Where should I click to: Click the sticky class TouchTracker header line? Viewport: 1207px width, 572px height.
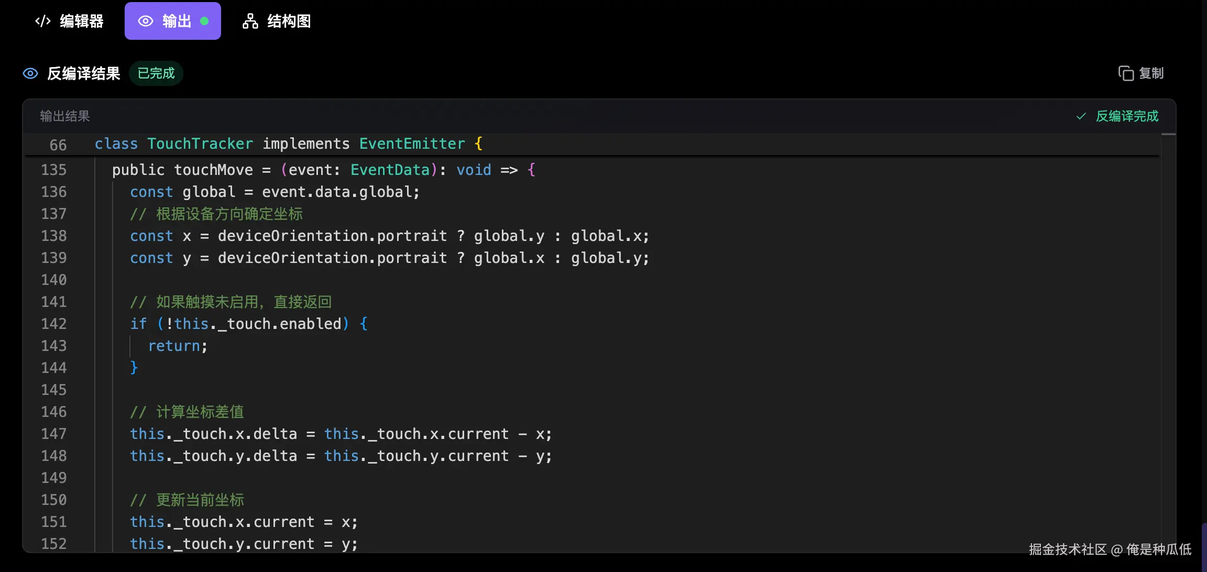(288, 144)
